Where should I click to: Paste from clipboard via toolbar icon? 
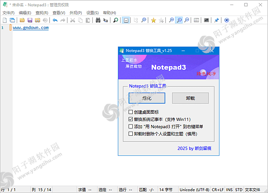pyautogui.click(x=88, y=20)
